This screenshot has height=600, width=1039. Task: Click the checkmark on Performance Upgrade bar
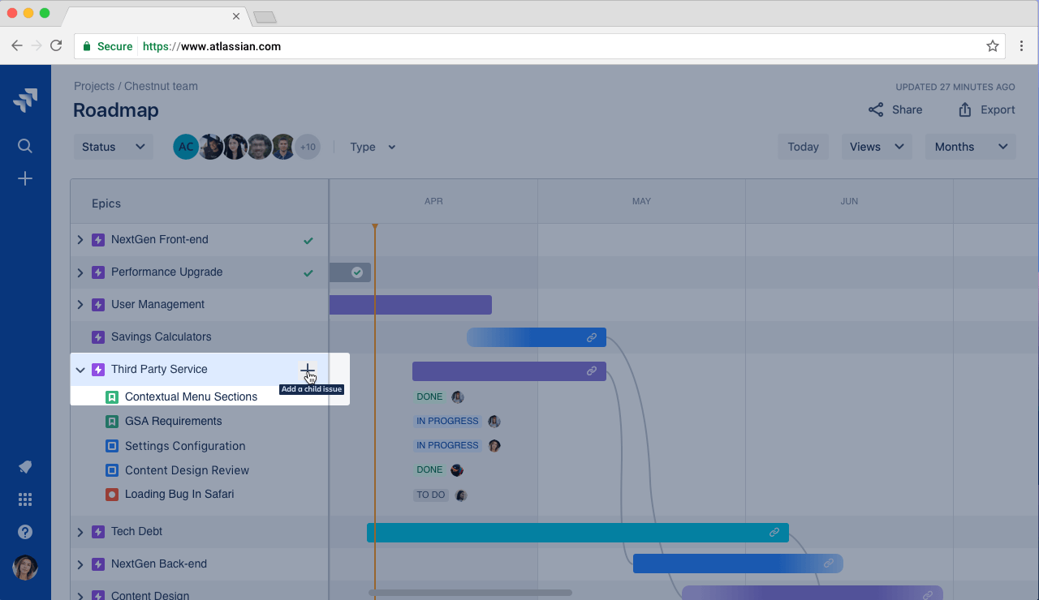[x=357, y=272]
